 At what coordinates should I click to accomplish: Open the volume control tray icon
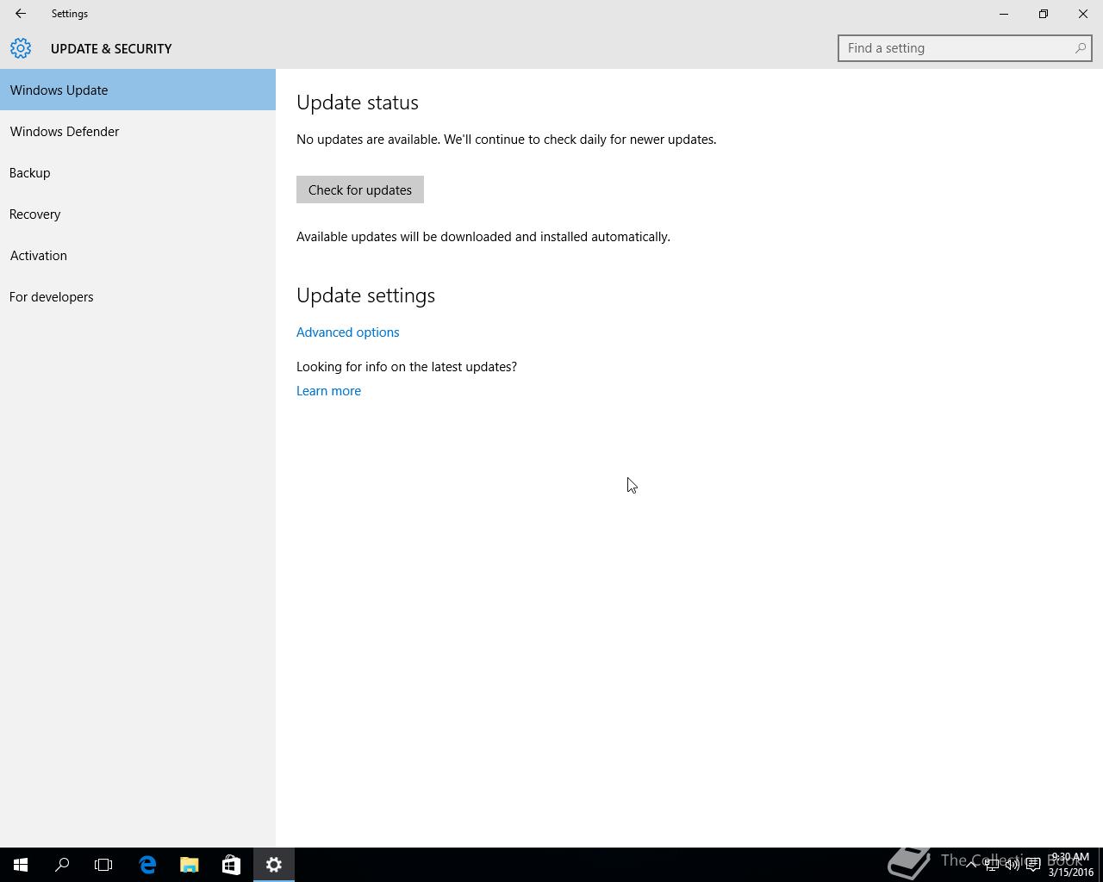point(1013,865)
